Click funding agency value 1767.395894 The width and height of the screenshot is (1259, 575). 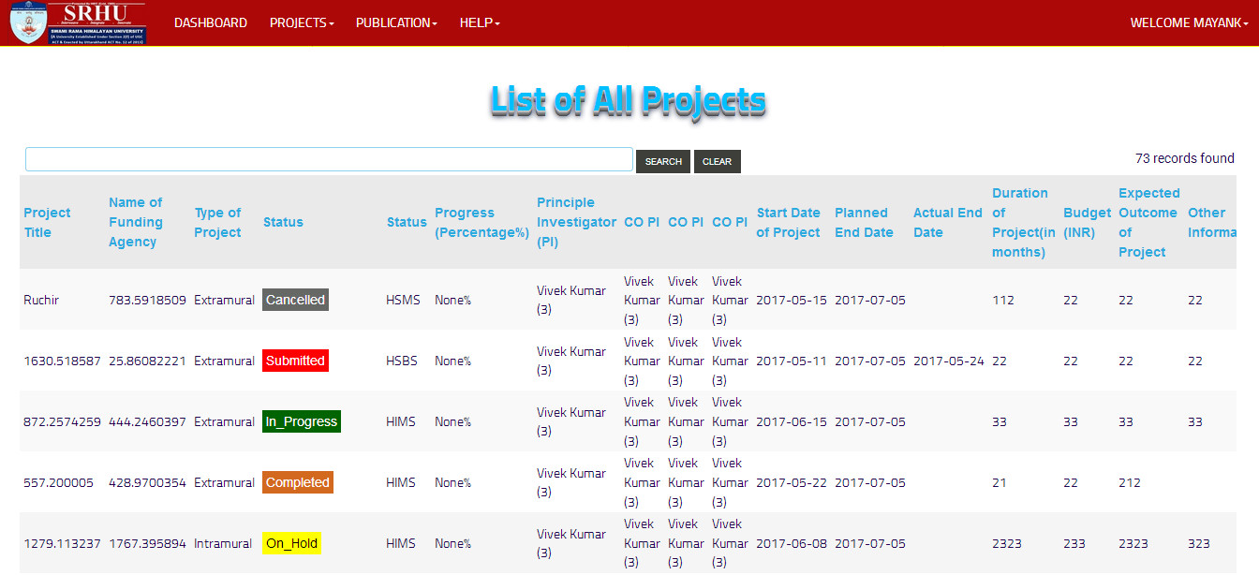147,543
